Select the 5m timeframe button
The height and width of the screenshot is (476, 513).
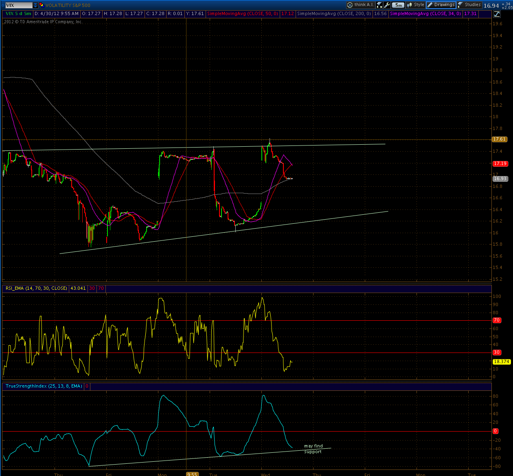coord(398,5)
